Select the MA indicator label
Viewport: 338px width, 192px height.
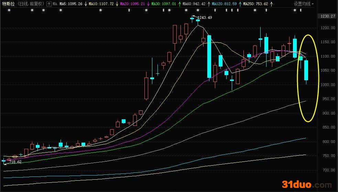pos(55,4)
